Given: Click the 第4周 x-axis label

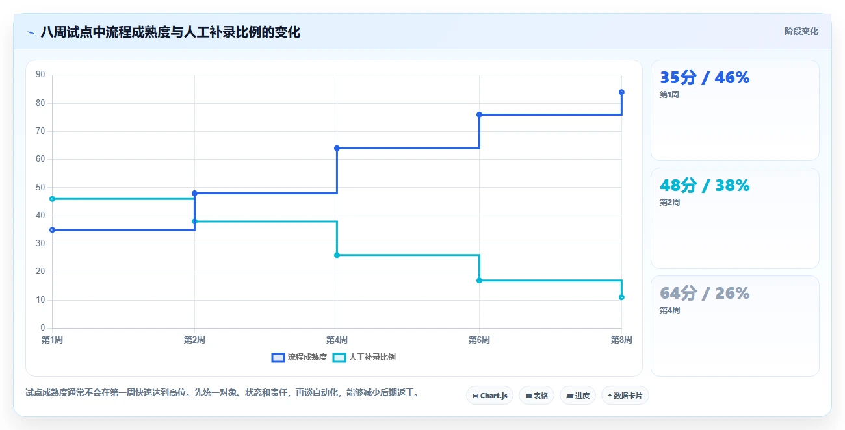Looking at the screenshot, I should tap(337, 340).
